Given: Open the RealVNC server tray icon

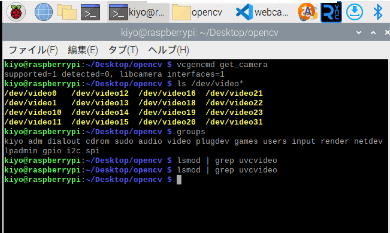Looking at the screenshot, I should [331, 12].
